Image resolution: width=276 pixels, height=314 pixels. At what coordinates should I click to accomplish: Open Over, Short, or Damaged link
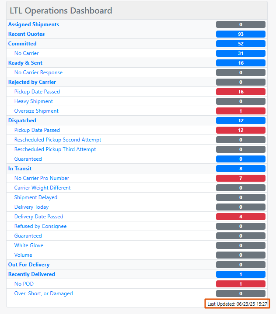point(44,293)
